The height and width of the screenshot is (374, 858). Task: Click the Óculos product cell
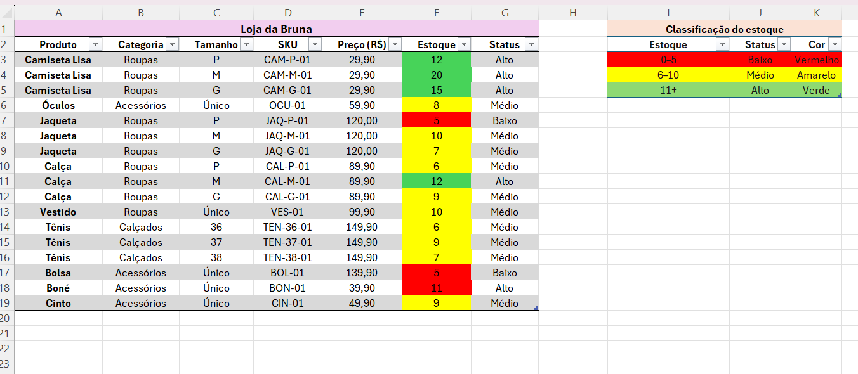click(x=58, y=105)
